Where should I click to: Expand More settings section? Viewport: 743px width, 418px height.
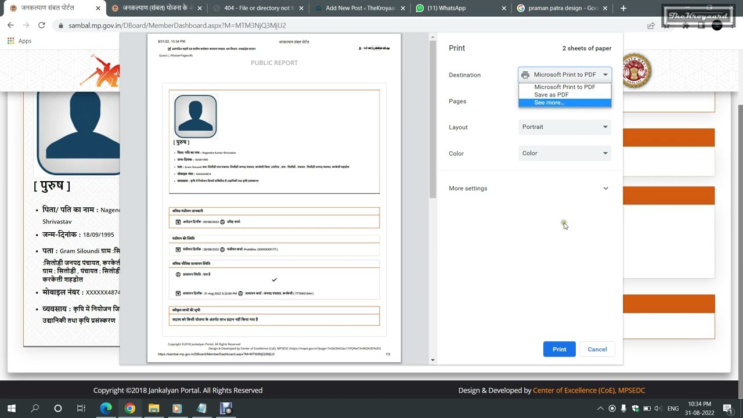[x=529, y=188]
